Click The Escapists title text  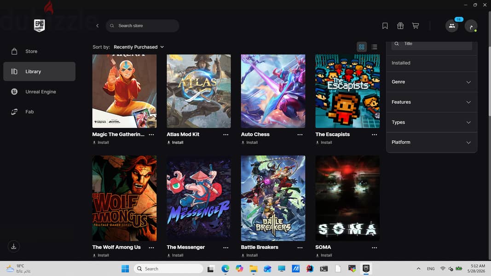click(x=333, y=134)
